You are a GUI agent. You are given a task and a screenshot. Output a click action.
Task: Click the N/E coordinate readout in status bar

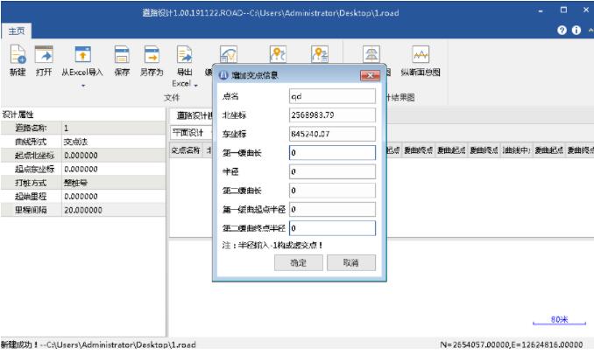click(512, 345)
